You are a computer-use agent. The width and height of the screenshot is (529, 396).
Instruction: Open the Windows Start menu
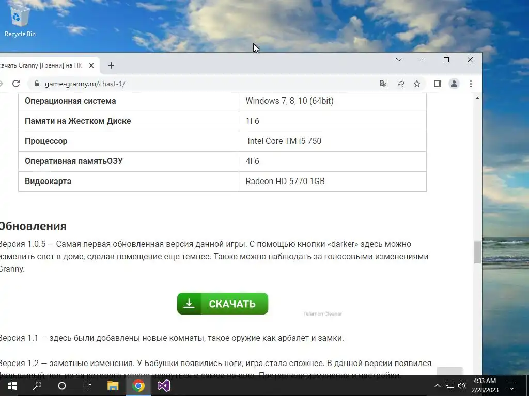pos(12,386)
